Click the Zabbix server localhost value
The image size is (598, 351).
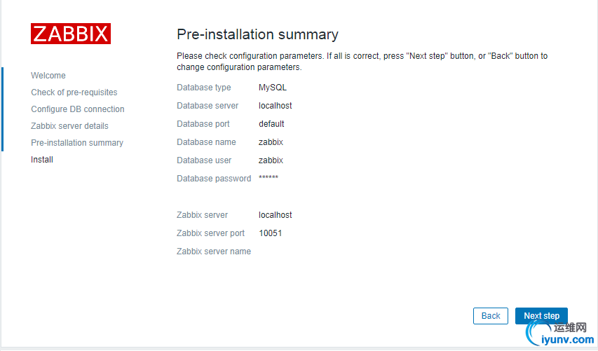(x=276, y=215)
